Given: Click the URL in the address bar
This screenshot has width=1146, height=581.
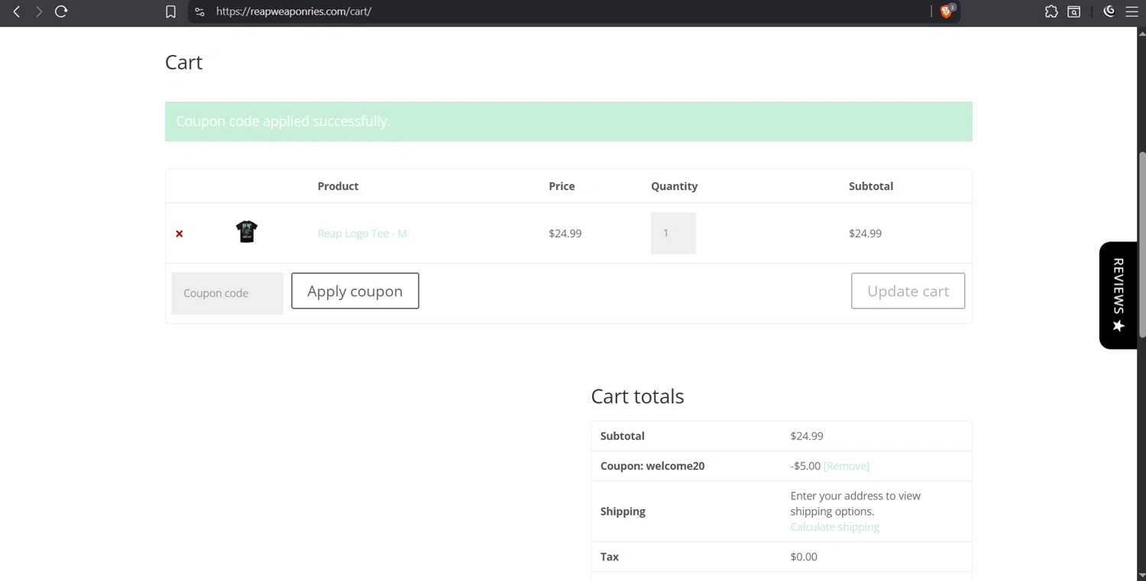Looking at the screenshot, I should point(293,11).
